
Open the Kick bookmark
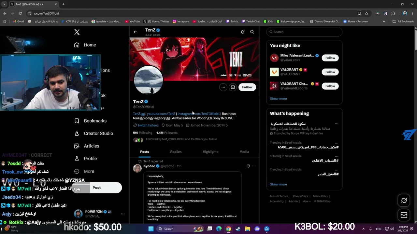click(x=268, y=21)
